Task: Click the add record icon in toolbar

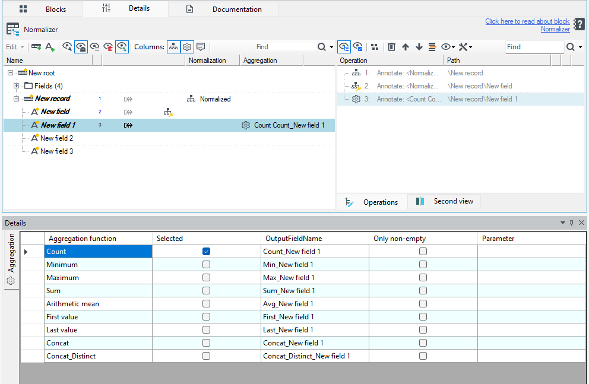Action: [x=36, y=46]
